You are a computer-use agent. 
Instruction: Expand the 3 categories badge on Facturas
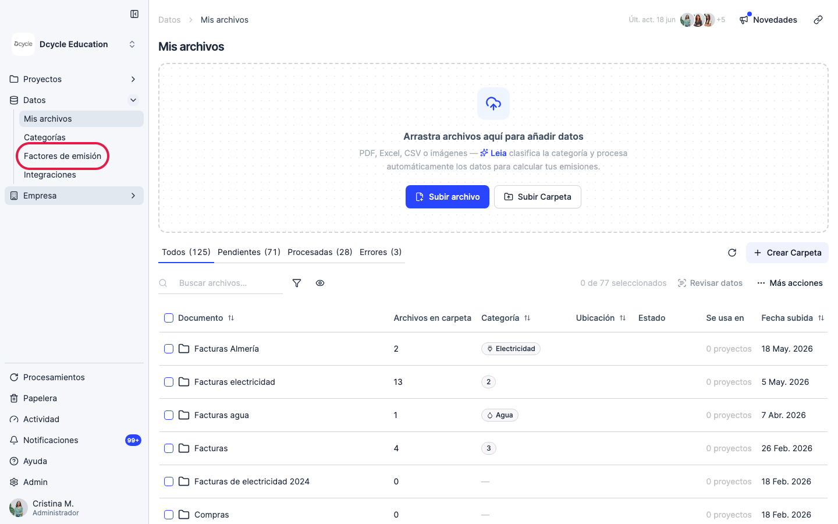[489, 448]
